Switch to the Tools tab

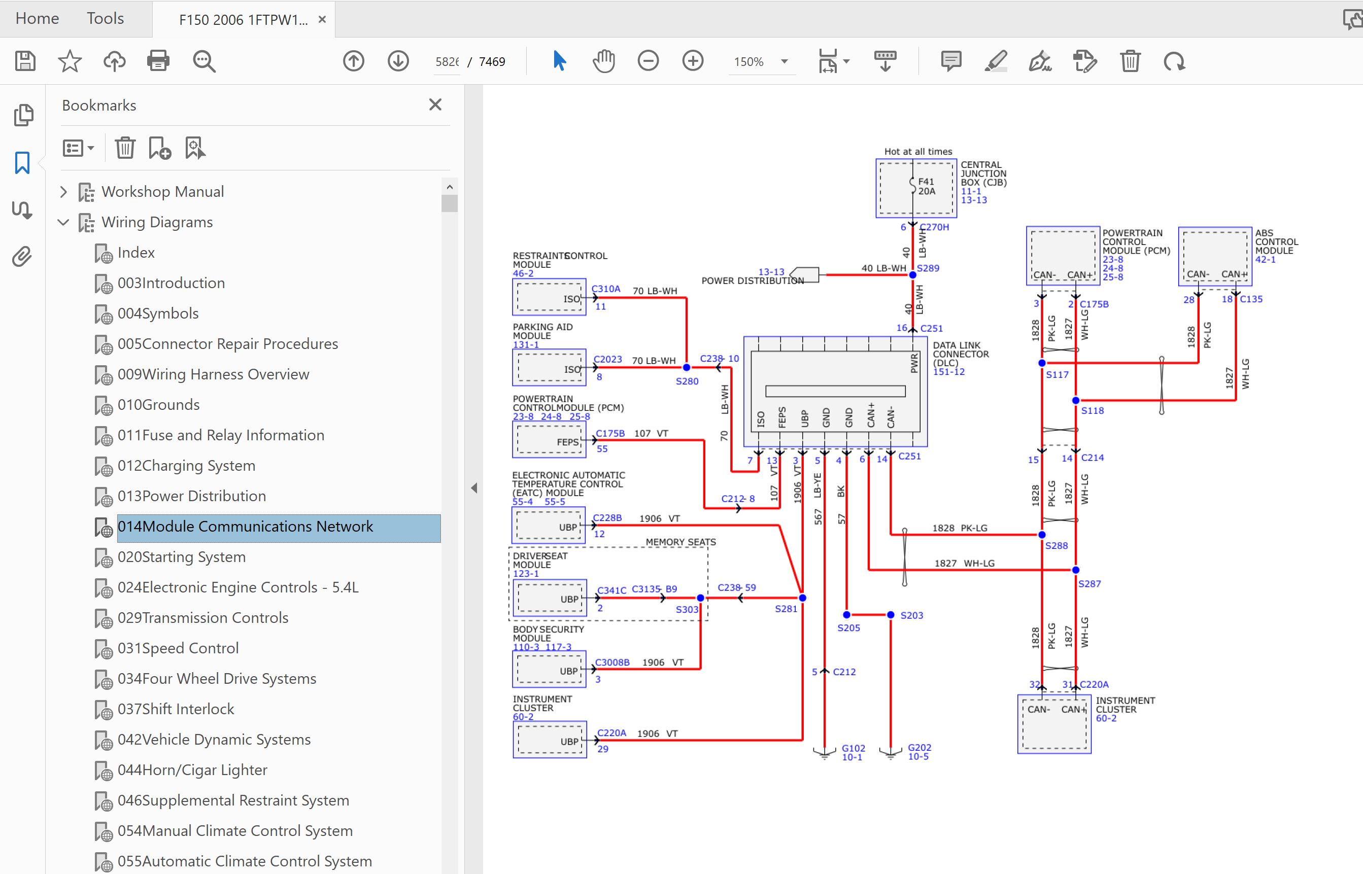point(105,18)
